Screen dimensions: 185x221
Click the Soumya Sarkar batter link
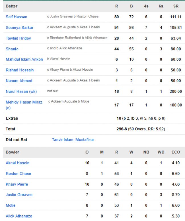click(x=19, y=28)
